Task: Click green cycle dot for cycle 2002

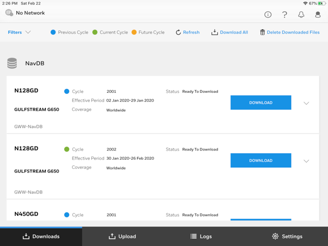Action: [66, 149]
